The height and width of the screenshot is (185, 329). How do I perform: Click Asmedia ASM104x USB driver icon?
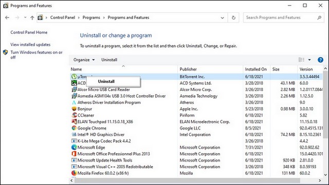74,96
